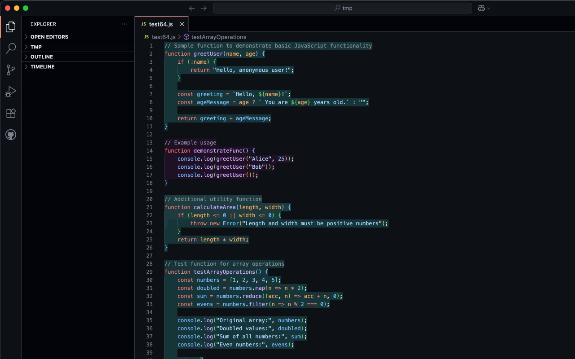The height and width of the screenshot is (359, 575).
Task: Select the test64.js editor tab
Action: [160, 24]
